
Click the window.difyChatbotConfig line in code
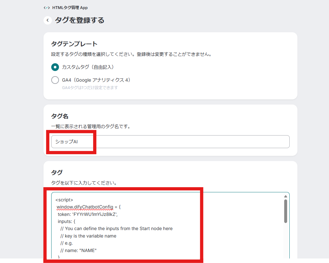pyautogui.click(x=89, y=207)
